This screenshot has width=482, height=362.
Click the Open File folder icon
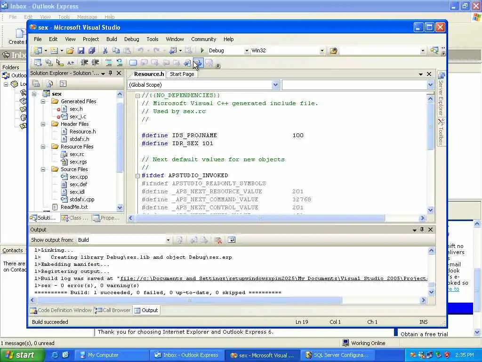click(71, 50)
